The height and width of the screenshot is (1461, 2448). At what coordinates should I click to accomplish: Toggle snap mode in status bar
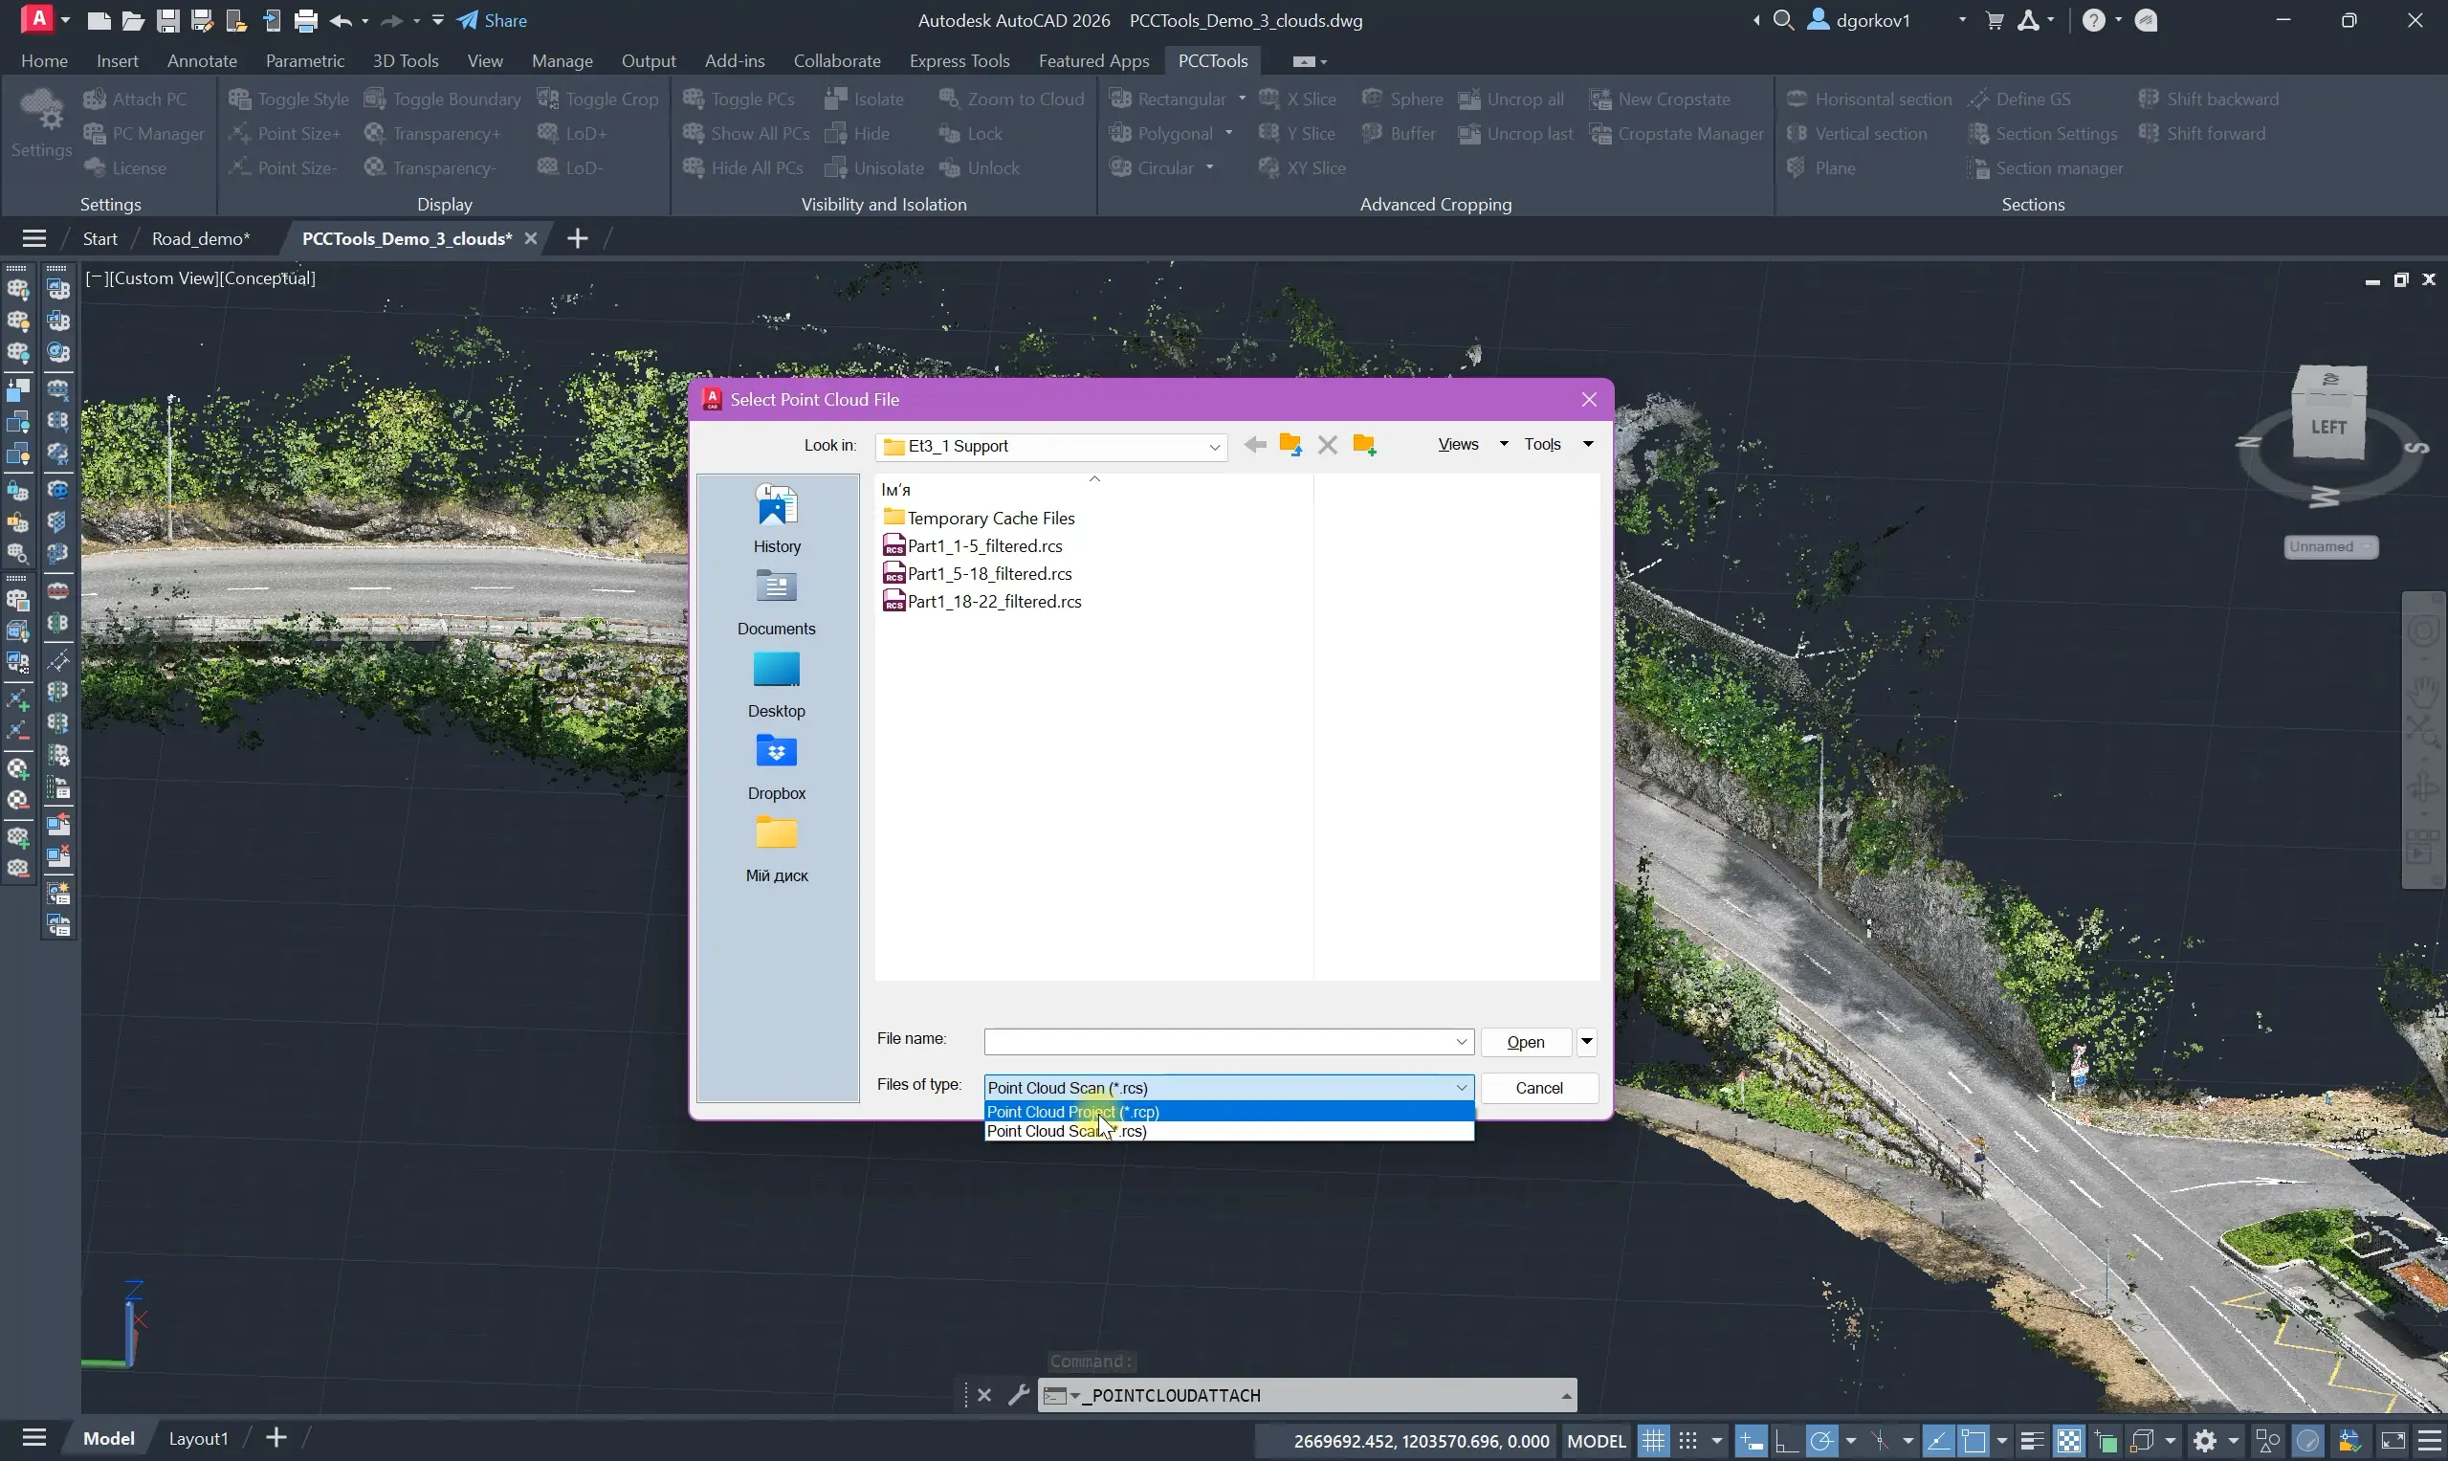pos(1688,1441)
